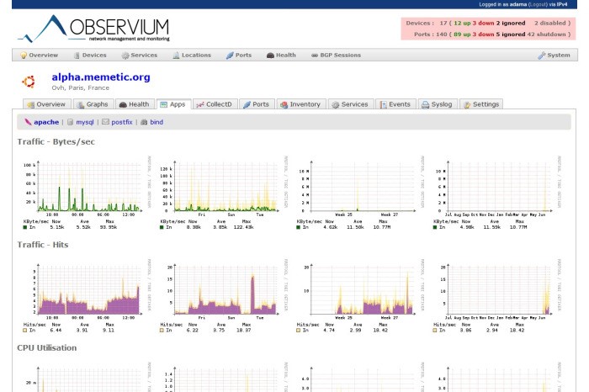
Task: Switch to the Graphs tab
Action: pos(93,105)
